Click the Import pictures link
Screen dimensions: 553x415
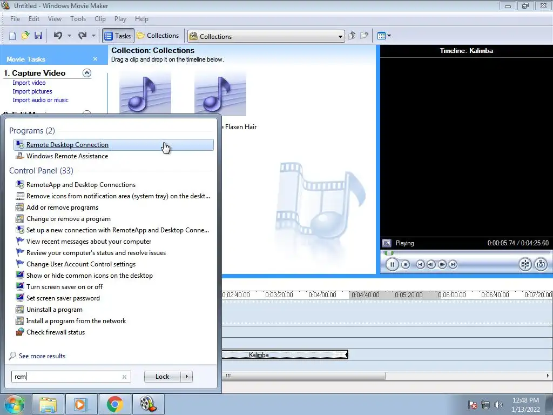pyautogui.click(x=32, y=91)
